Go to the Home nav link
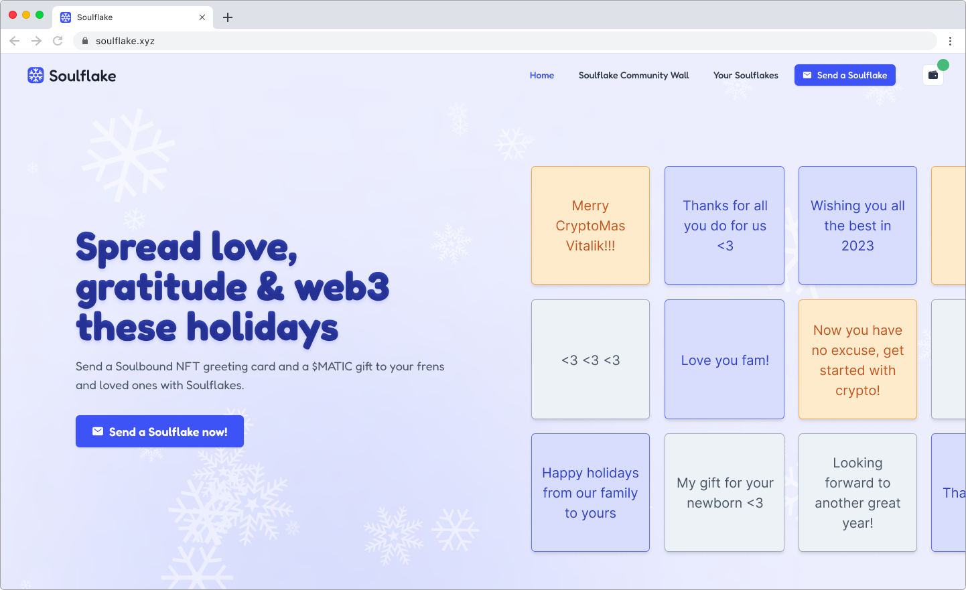This screenshot has height=590, width=966. point(542,75)
